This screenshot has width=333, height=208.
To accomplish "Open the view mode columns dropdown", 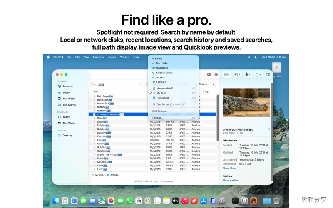I will coord(226,74).
